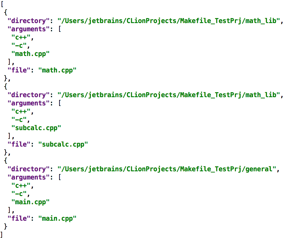Click the general directory path string

167,169
